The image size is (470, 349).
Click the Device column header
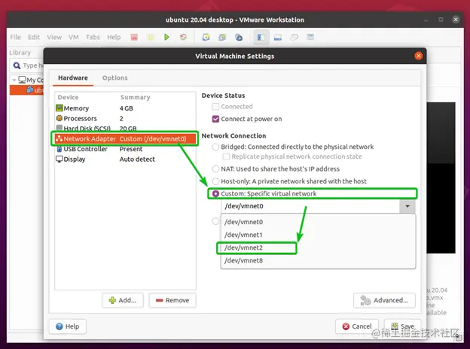(68, 97)
